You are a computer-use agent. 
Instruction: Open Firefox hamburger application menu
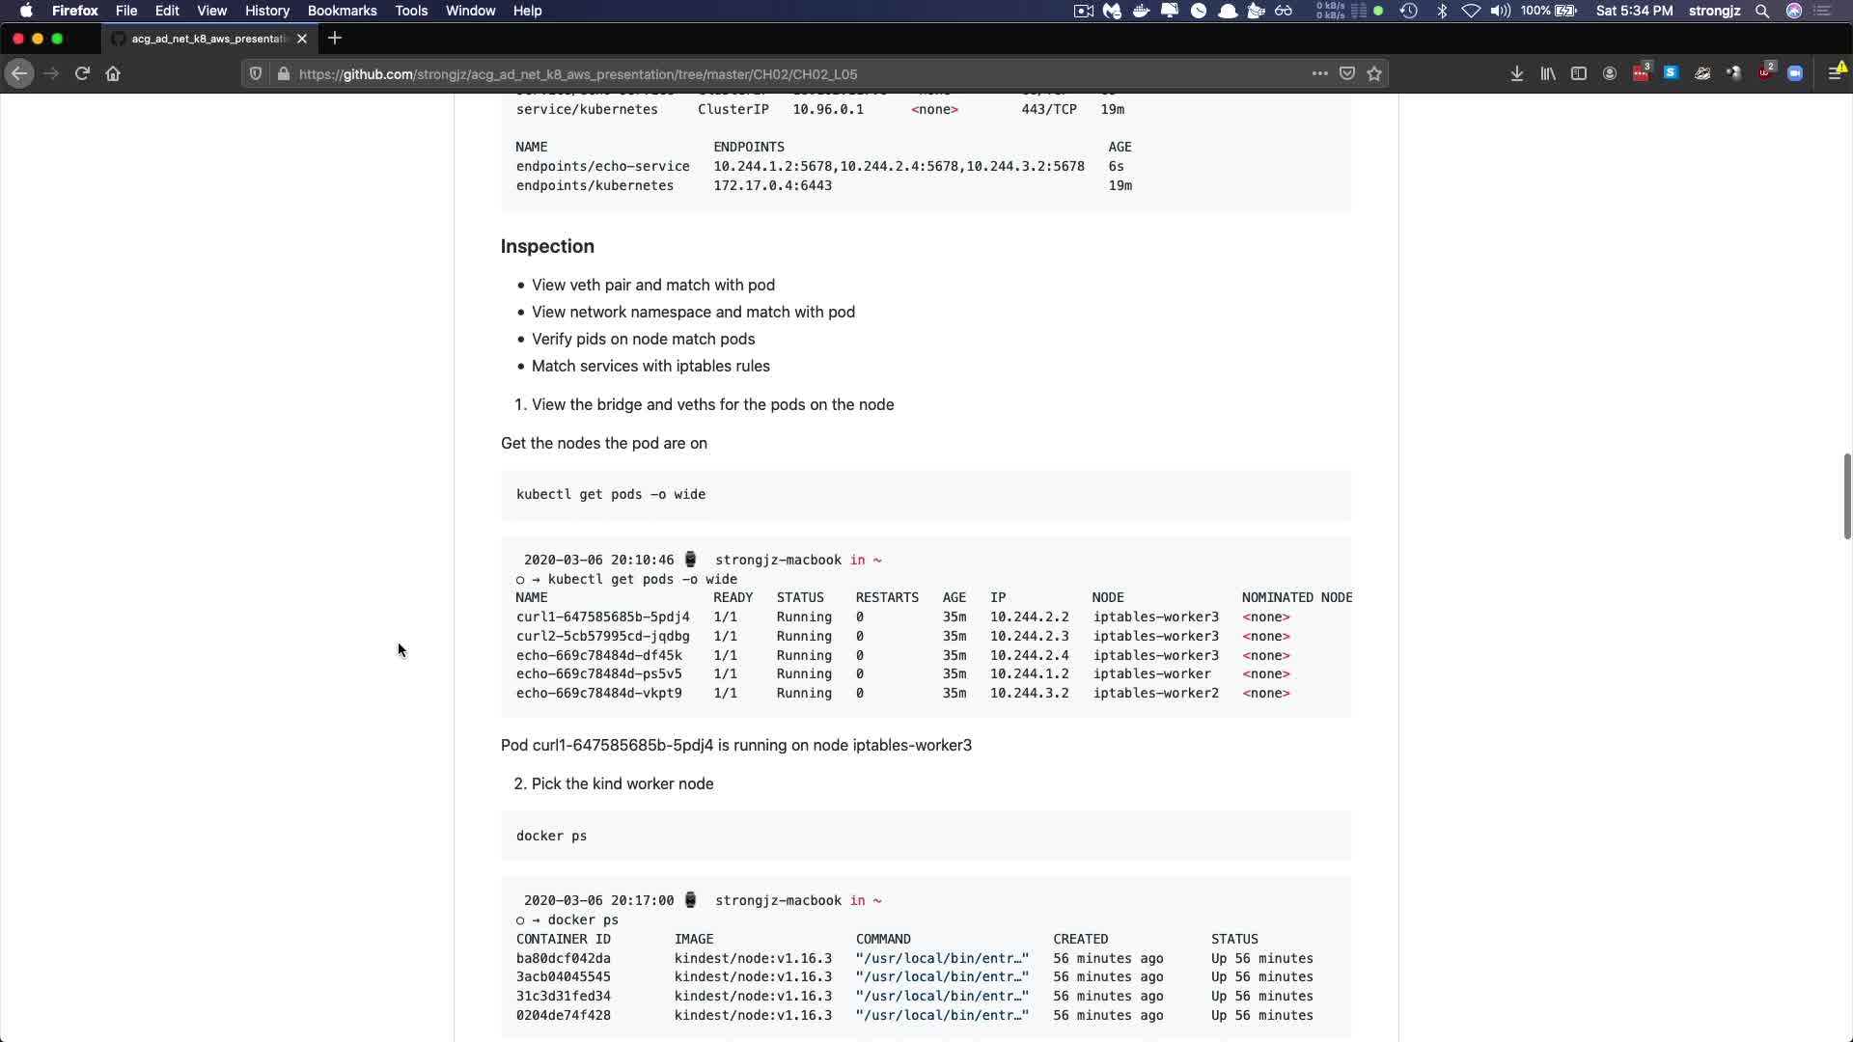(x=1836, y=73)
